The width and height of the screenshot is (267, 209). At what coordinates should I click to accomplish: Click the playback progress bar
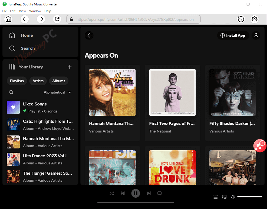click(x=136, y=202)
